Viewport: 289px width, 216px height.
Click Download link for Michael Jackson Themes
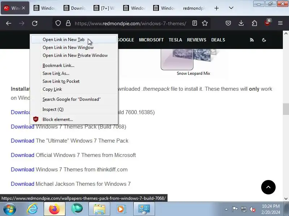[22, 184]
